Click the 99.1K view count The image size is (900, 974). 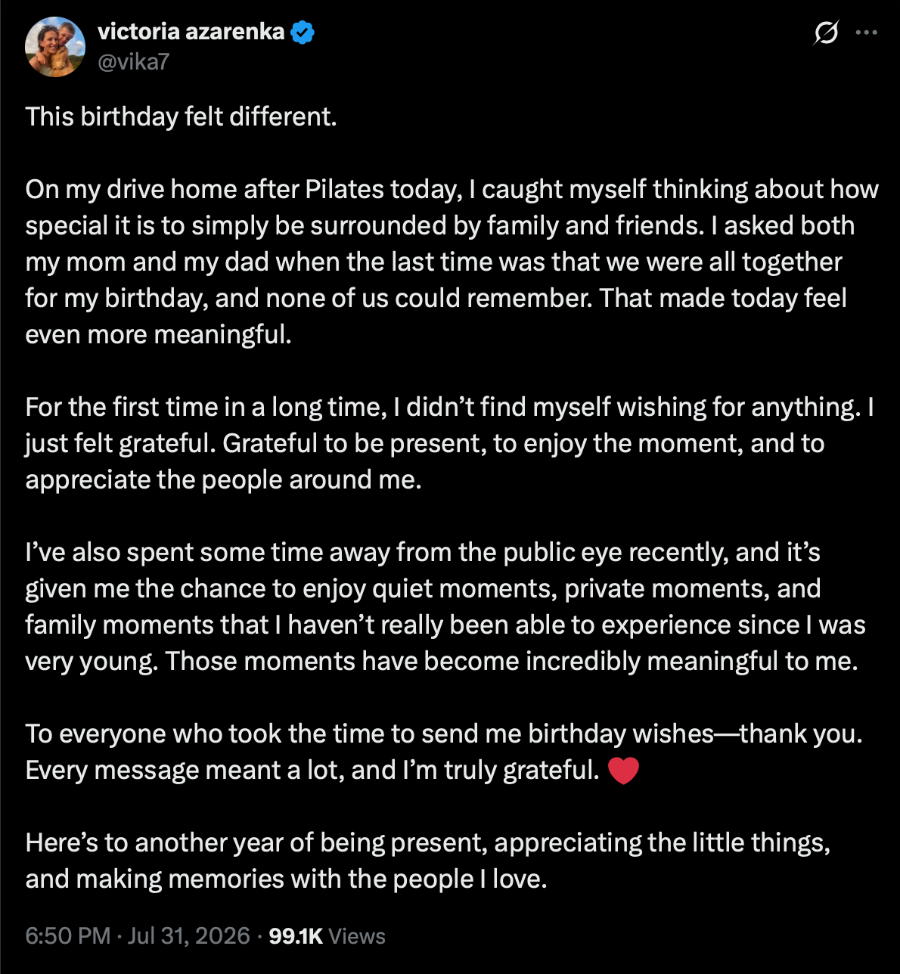tap(296, 935)
